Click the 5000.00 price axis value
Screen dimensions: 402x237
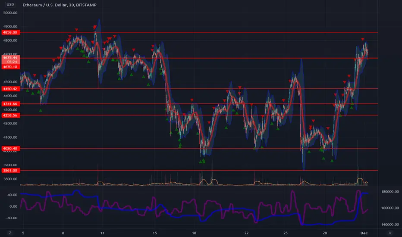pos(10,12)
